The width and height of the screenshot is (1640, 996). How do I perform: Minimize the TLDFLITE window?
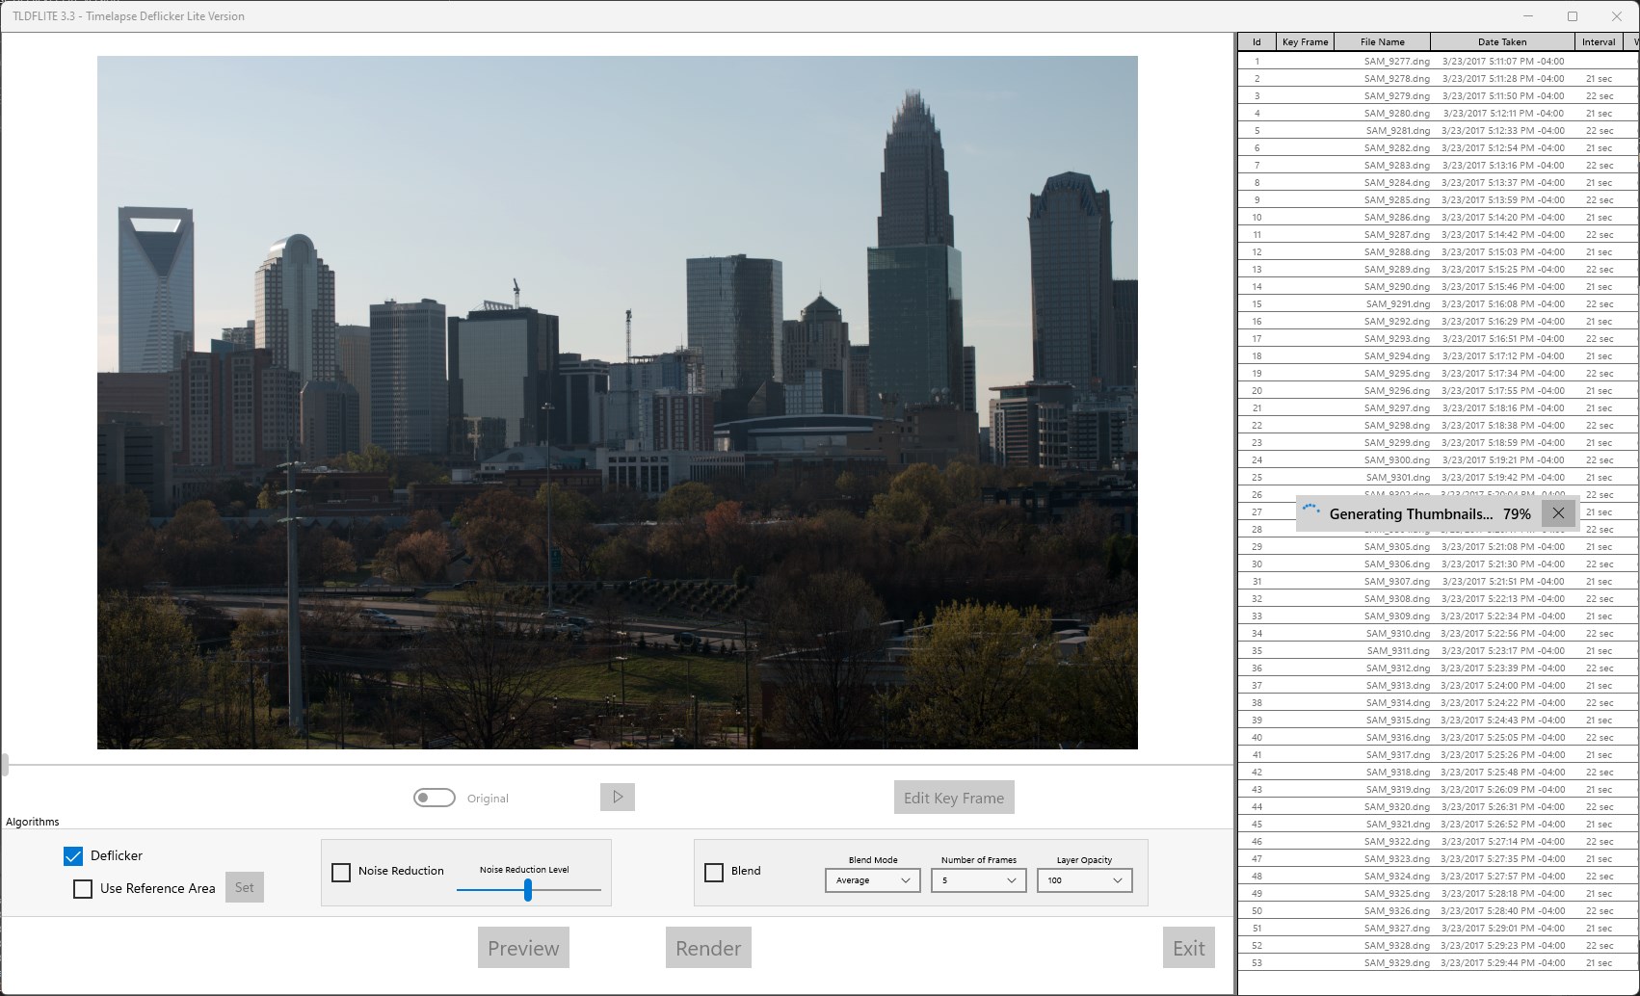pos(1528,16)
